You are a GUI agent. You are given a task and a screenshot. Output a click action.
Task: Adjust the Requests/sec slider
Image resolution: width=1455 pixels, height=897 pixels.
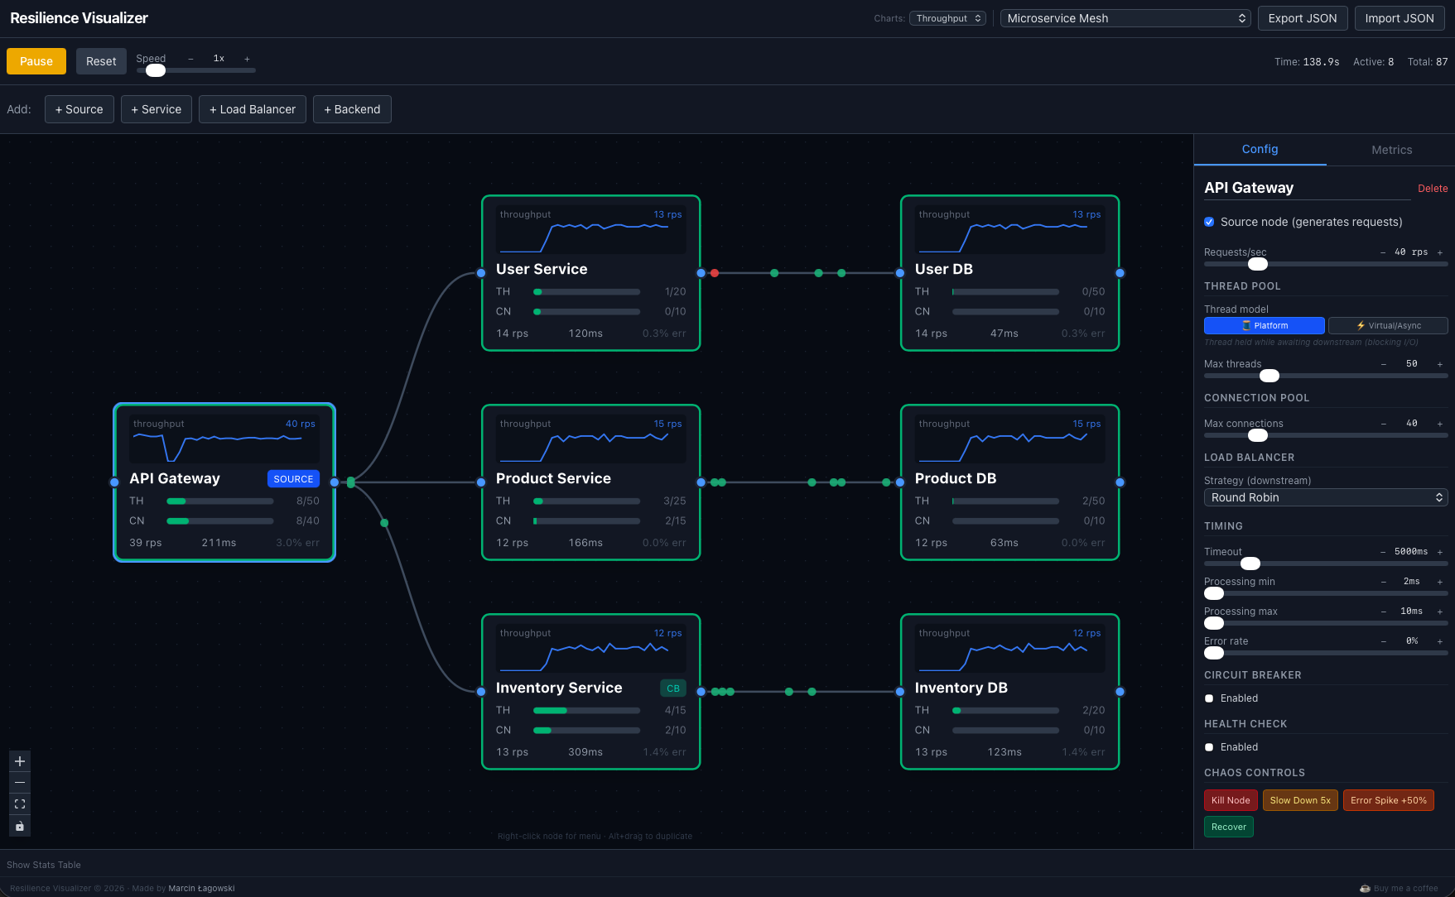1258,264
